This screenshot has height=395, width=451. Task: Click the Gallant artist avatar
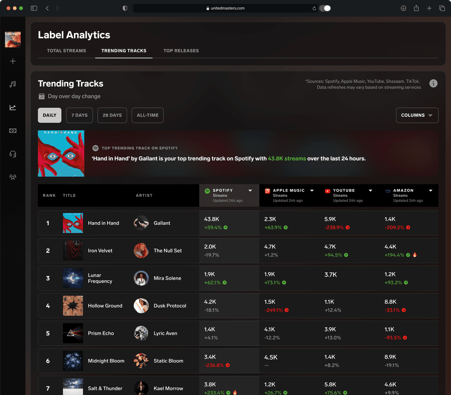click(141, 223)
